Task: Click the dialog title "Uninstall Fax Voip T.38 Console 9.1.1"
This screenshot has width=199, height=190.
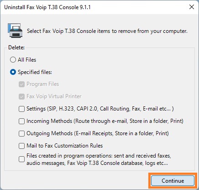Action: click(x=47, y=7)
